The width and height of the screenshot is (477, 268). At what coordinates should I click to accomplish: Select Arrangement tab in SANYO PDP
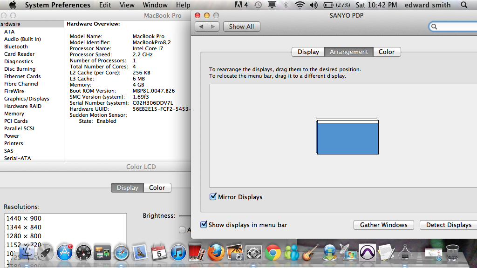coord(349,52)
